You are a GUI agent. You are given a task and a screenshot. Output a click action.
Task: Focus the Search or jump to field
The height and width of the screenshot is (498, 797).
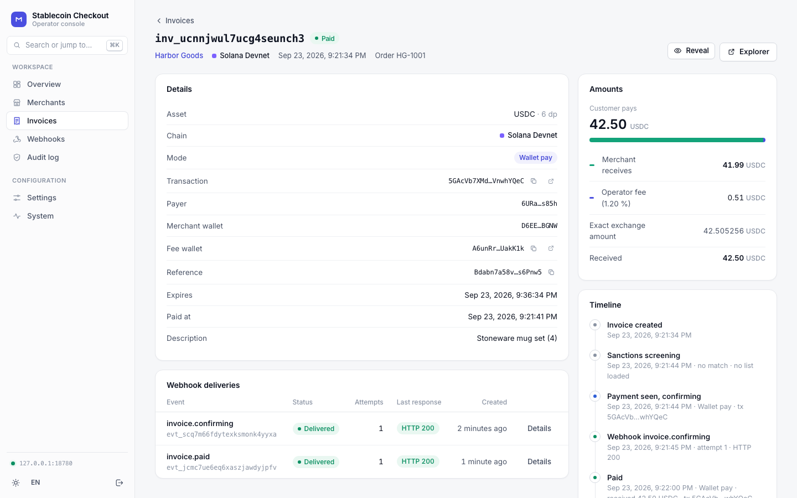coord(67,45)
